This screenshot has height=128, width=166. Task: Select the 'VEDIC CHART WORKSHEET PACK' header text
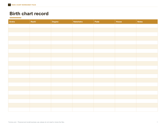coord(24,5)
